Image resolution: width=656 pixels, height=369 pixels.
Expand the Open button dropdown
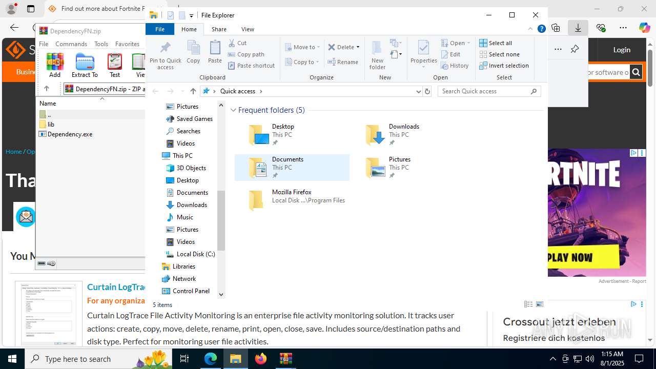468,43
